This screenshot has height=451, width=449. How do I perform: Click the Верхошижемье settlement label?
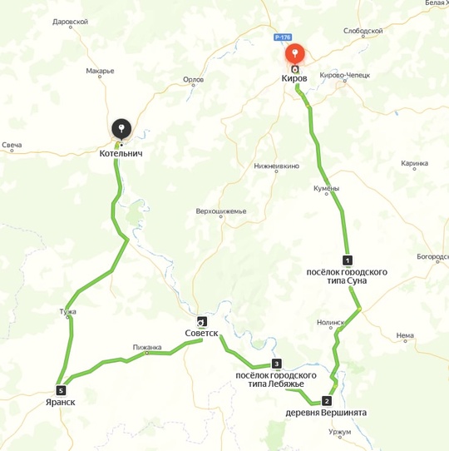pos(221,211)
